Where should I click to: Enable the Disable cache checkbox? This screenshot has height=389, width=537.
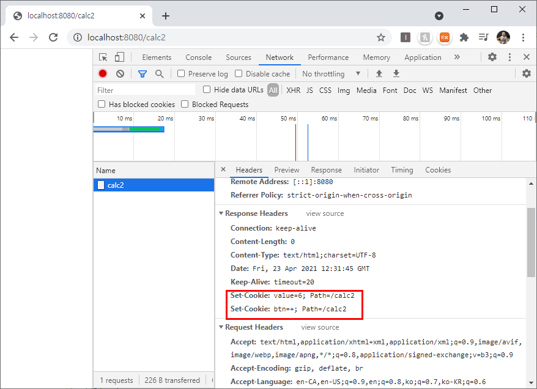pyautogui.click(x=239, y=73)
